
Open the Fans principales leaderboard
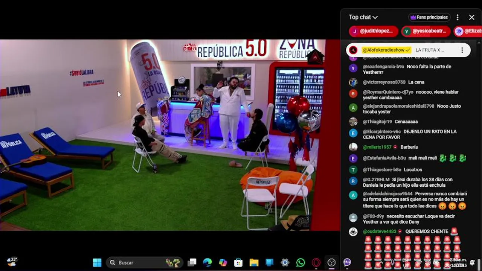coord(429,17)
